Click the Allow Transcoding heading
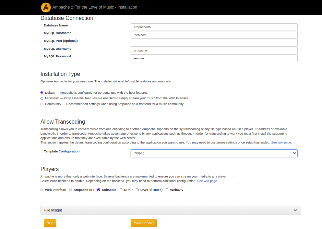 pyautogui.click(x=63, y=122)
